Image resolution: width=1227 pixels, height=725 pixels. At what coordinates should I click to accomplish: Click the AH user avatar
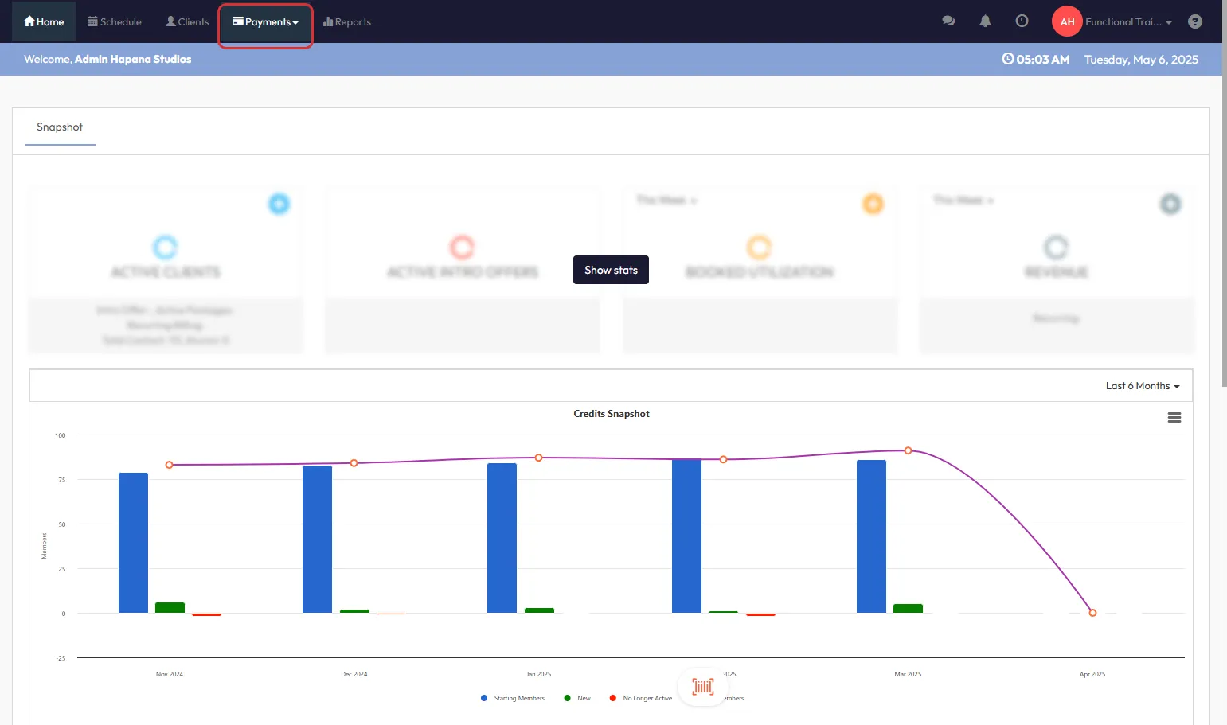[x=1066, y=21]
